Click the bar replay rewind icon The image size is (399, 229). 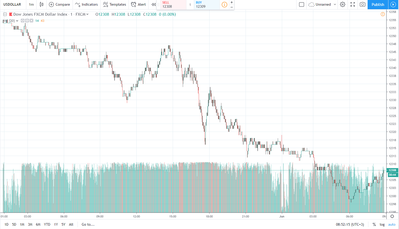coord(153,4)
